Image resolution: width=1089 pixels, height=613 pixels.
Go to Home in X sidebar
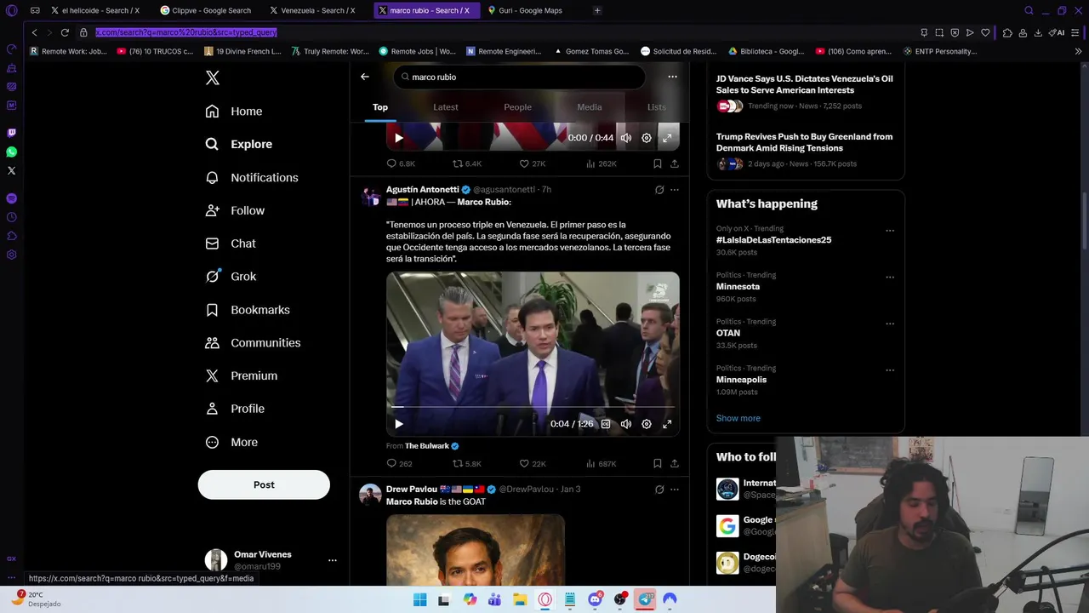coord(234,112)
